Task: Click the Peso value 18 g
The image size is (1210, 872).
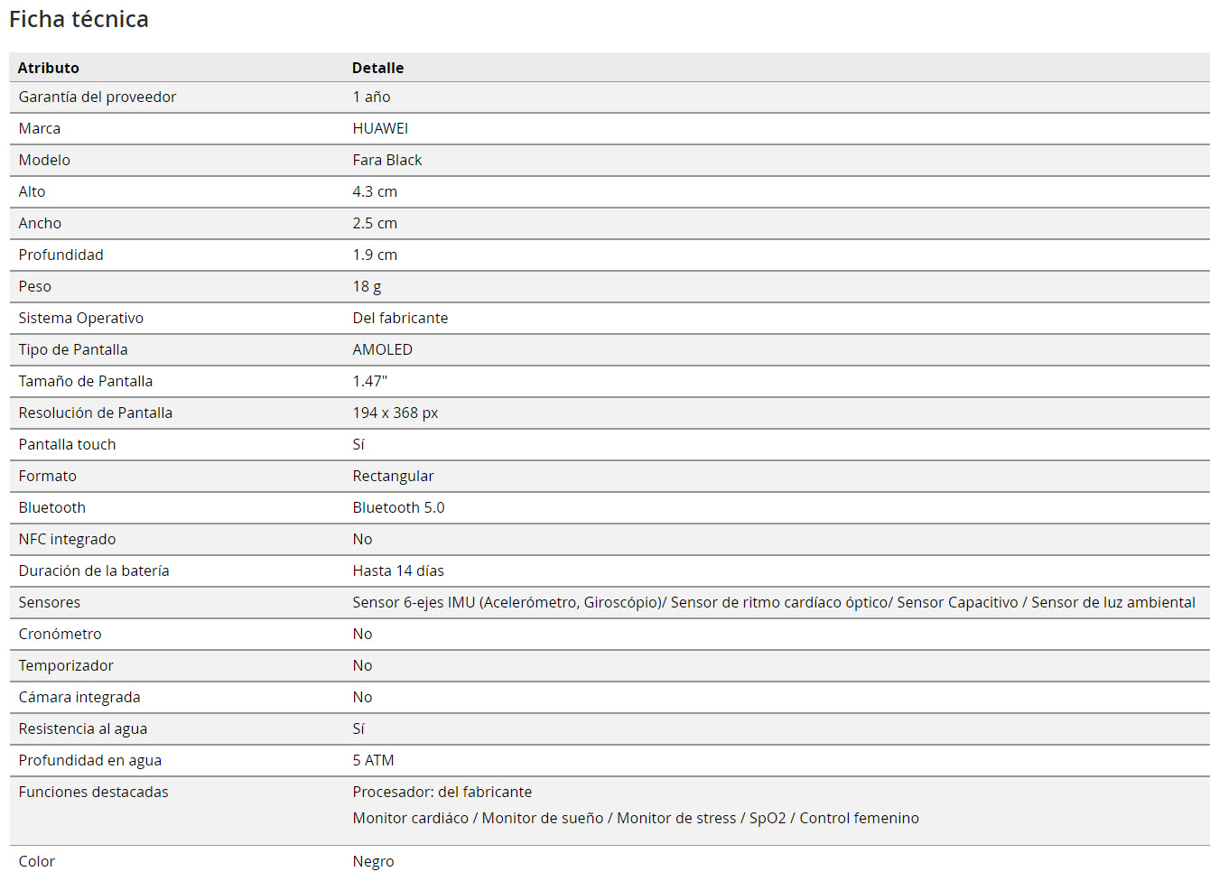Action: pos(367,286)
